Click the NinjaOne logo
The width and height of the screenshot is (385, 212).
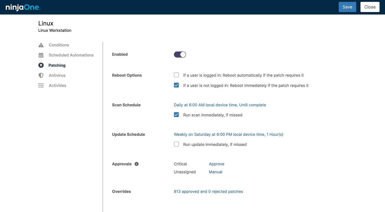23,7
